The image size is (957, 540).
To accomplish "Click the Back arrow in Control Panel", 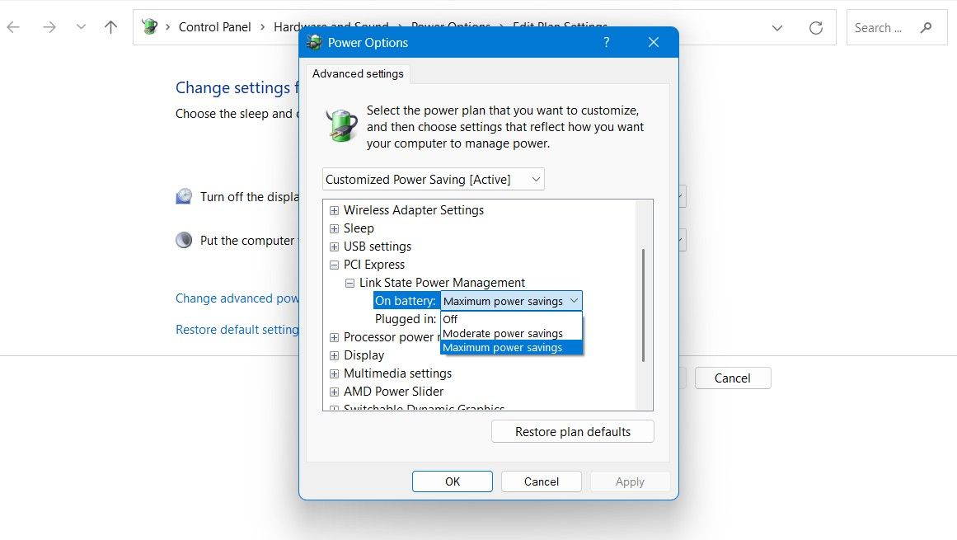I will (x=13, y=27).
